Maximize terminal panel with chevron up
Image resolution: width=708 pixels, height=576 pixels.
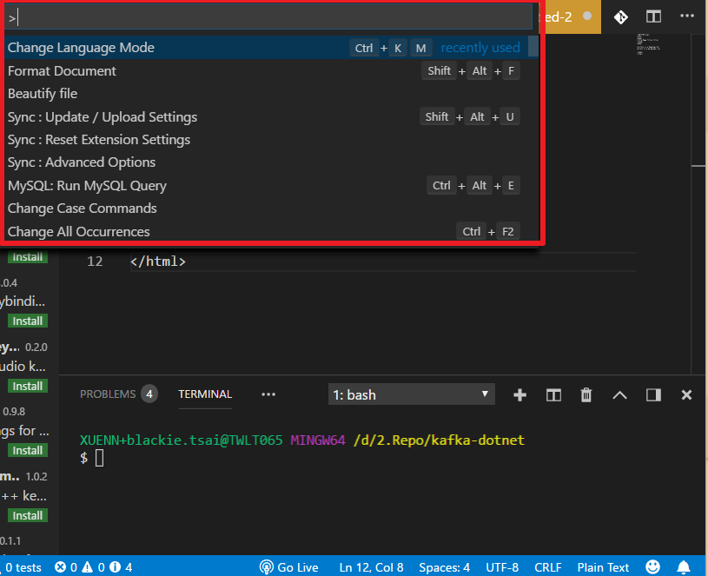[619, 394]
